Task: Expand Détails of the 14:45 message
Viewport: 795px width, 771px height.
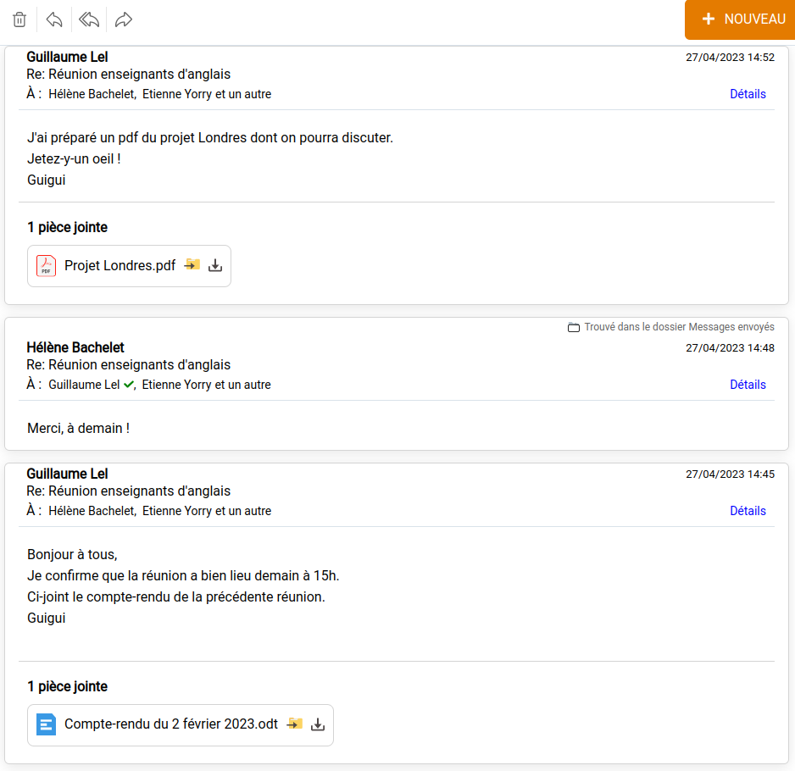Action: [x=748, y=511]
